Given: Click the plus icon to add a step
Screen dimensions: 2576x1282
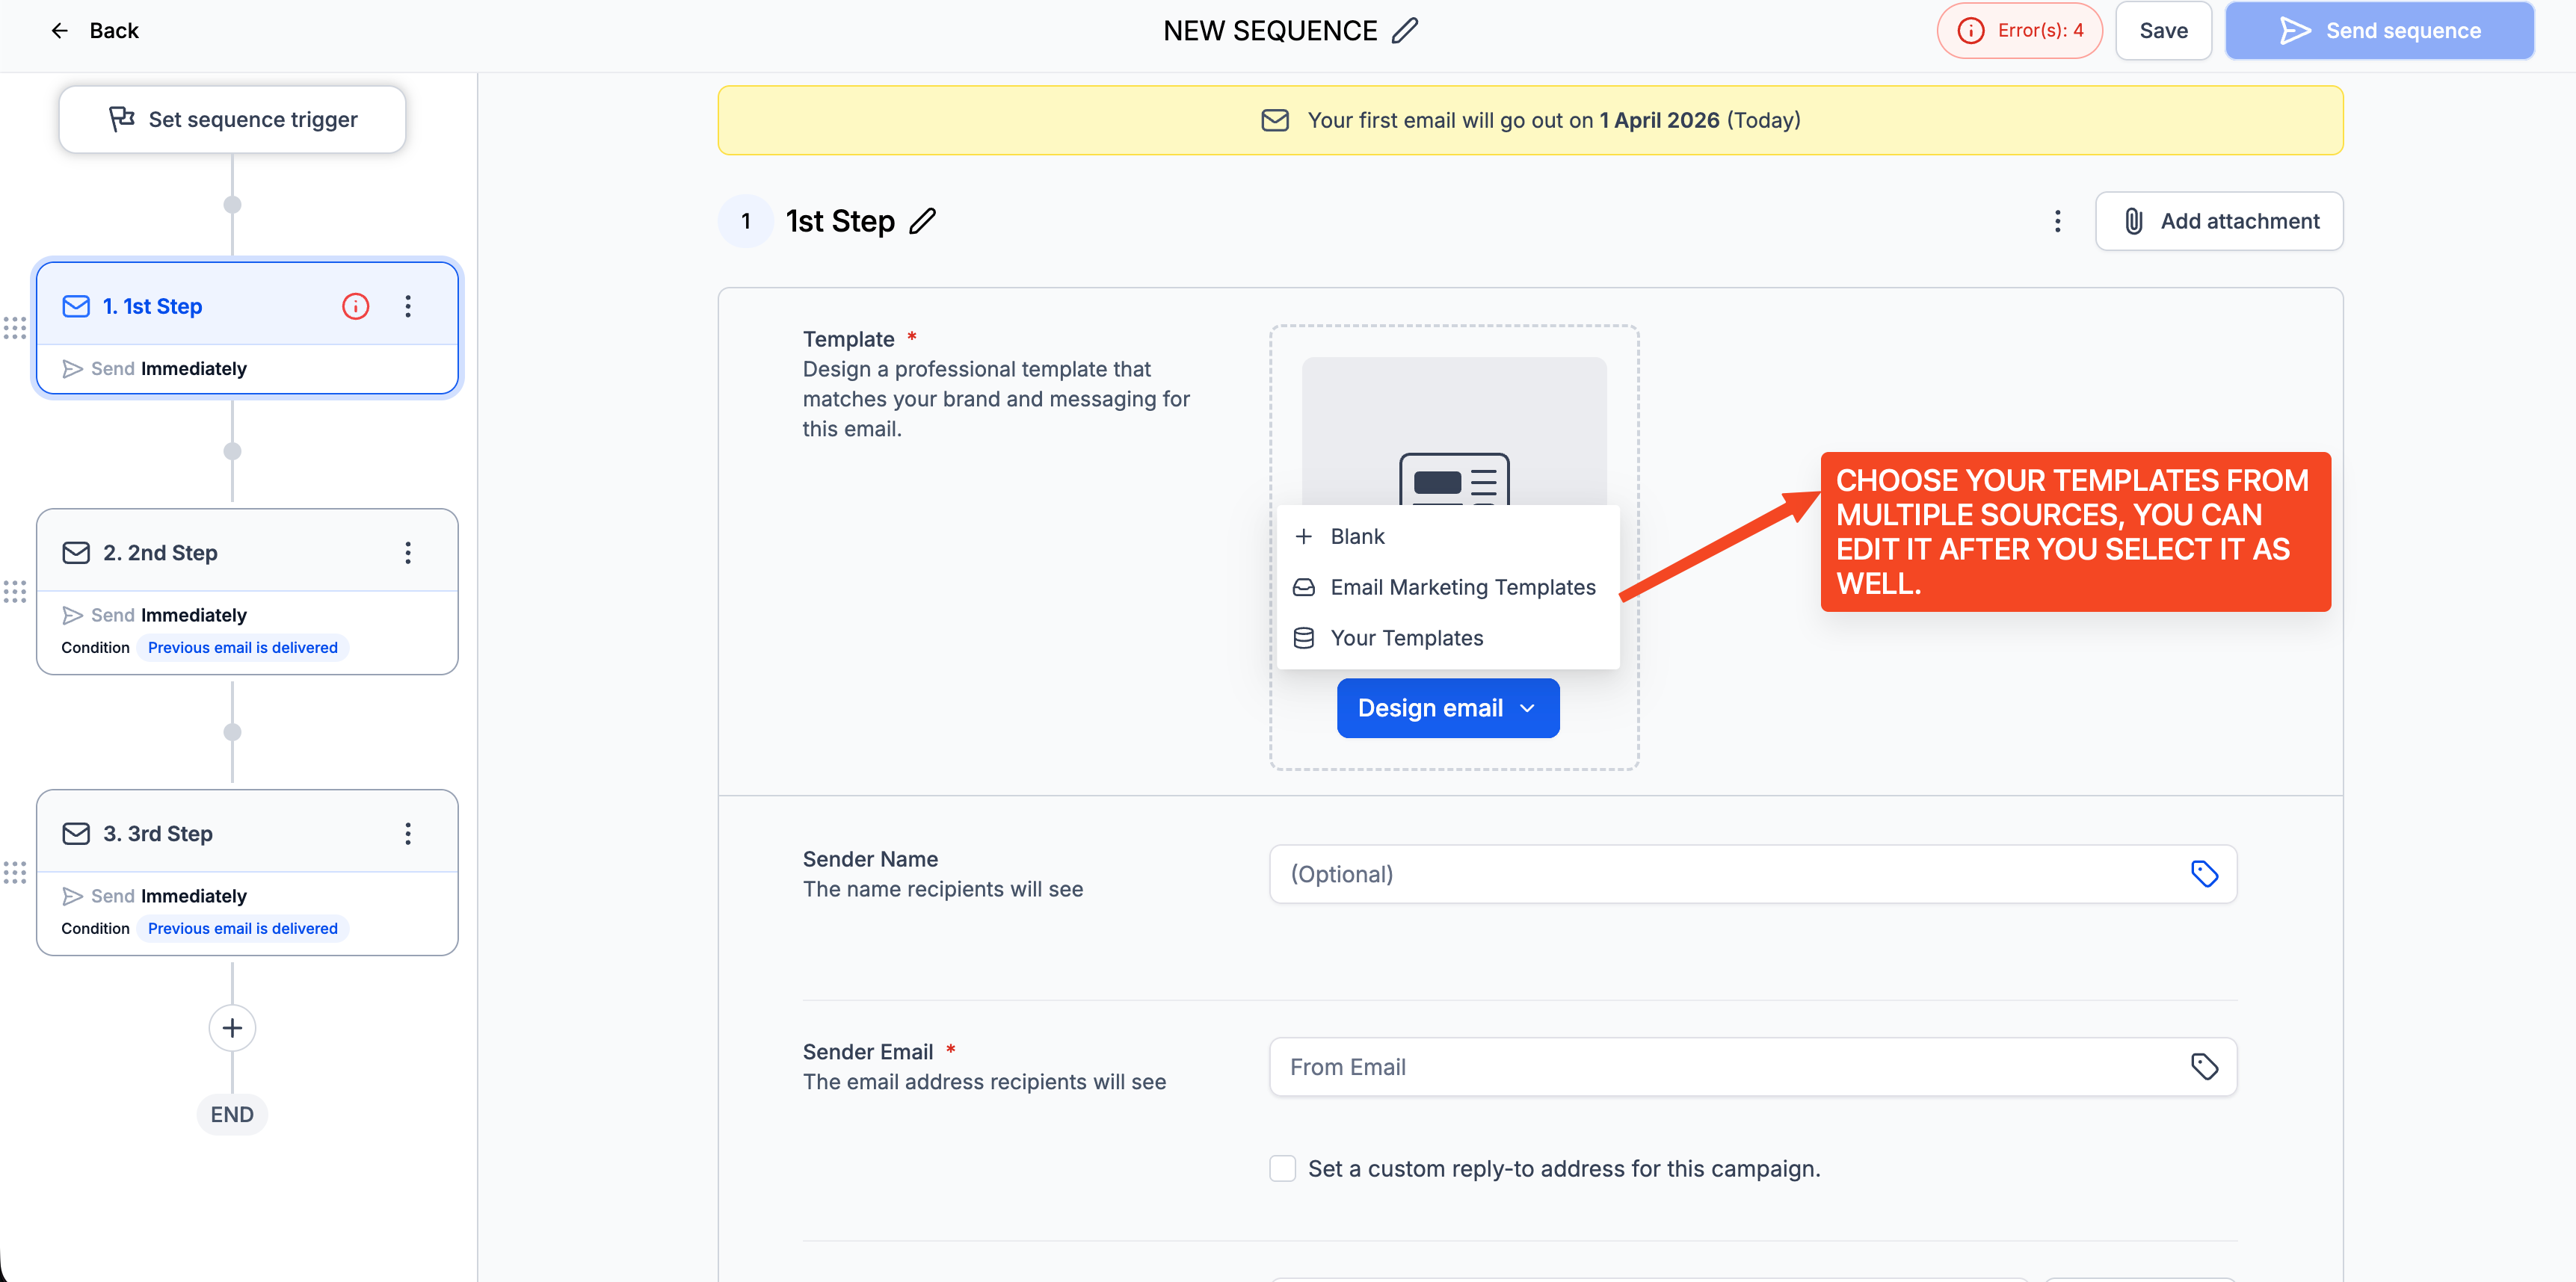Looking at the screenshot, I should click(232, 1028).
